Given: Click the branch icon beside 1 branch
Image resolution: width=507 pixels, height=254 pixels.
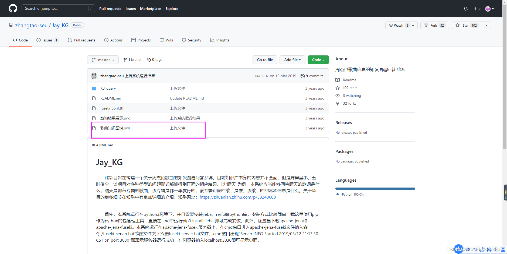Looking at the screenshot, I should [x=125, y=60].
